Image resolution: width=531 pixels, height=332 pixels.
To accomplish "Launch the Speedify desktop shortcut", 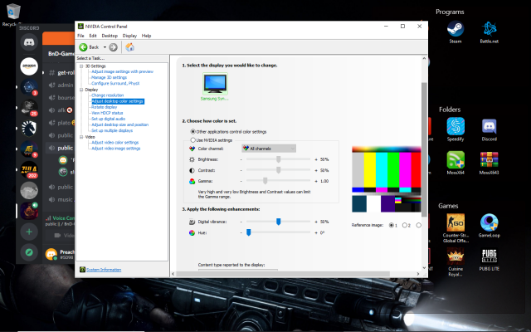I will coord(455,127).
